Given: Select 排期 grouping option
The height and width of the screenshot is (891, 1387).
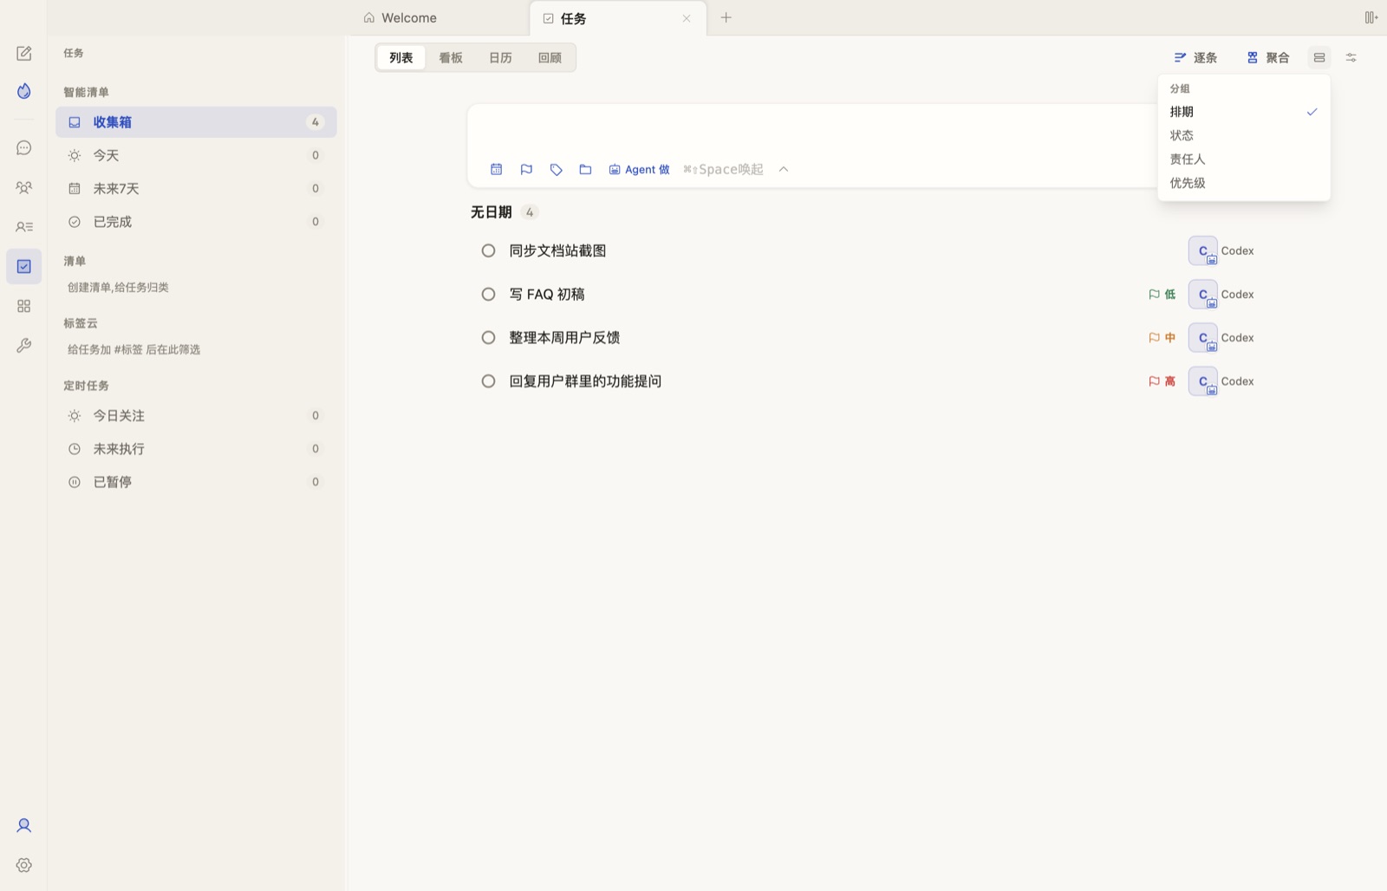Looking at the screenshot, I should pos(1244,112).
